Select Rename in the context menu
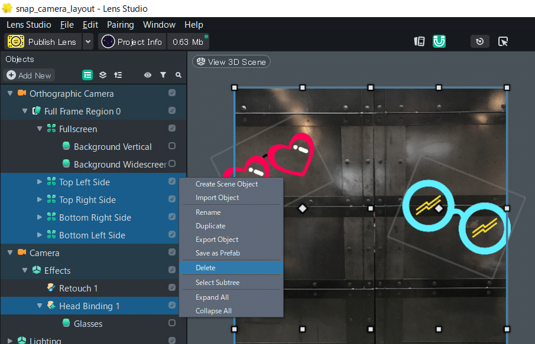Image resolution: width=535 pixels, height=344 pixels. pos(231,212)
